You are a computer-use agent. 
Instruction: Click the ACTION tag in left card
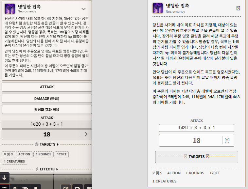(x=24, y=154)
